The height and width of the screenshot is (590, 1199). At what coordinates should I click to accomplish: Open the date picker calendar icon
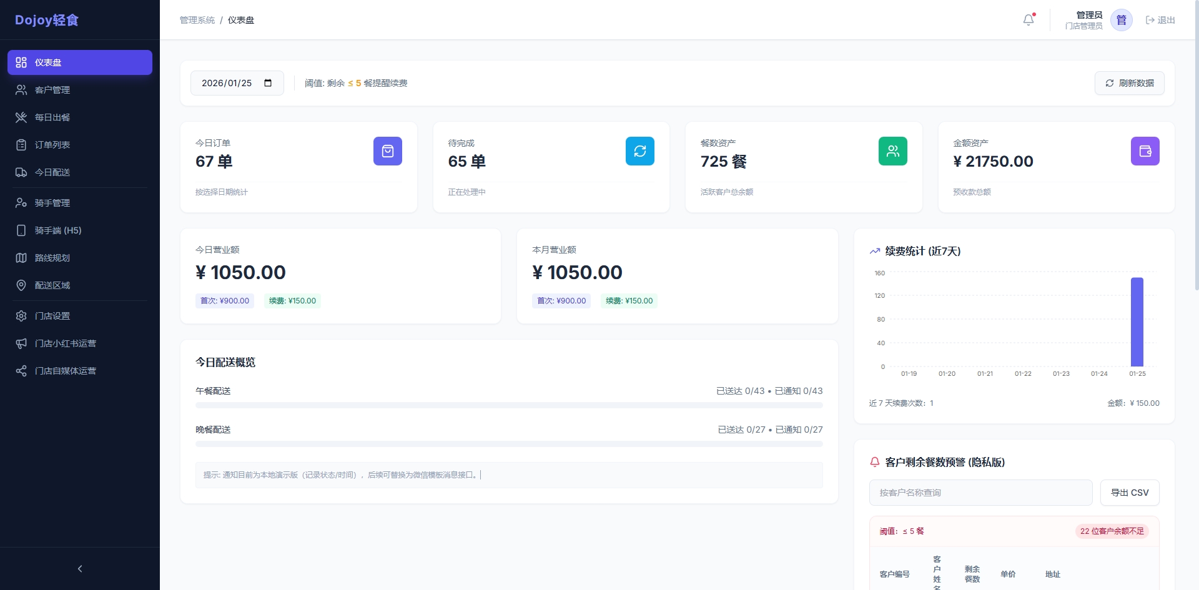[268, 83]
